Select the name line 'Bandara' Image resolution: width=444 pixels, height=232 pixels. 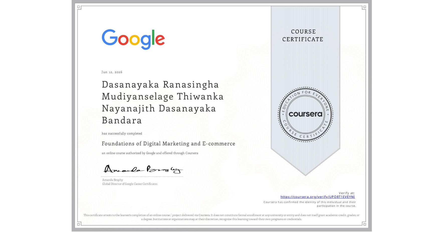[122, 120]
